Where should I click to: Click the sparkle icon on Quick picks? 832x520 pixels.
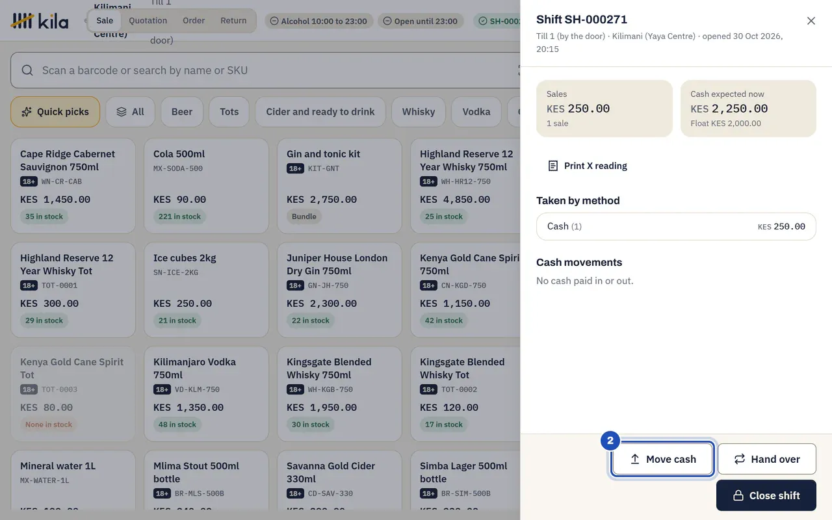coord(27,112)
